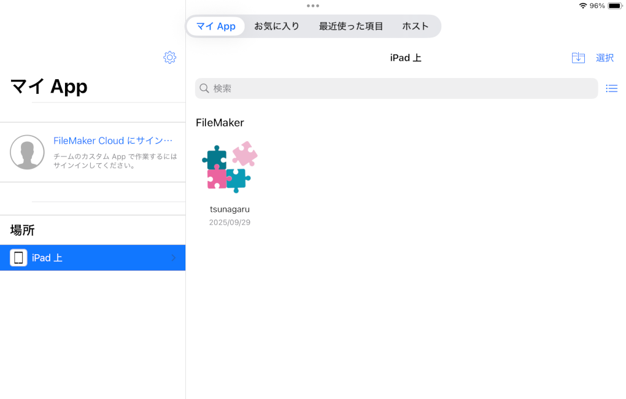Go to the ホスト tab
Screen dimensions: 626x399
[x=415, y=26]
